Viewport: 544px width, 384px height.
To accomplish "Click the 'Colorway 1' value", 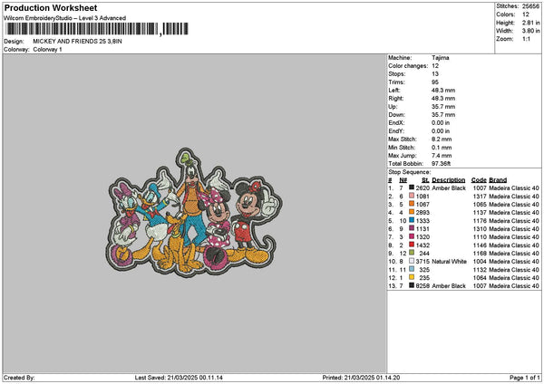I will click(x=47, y=50).
